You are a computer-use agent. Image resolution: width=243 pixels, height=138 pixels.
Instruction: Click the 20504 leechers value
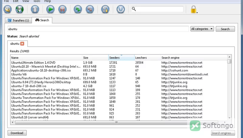139,63
